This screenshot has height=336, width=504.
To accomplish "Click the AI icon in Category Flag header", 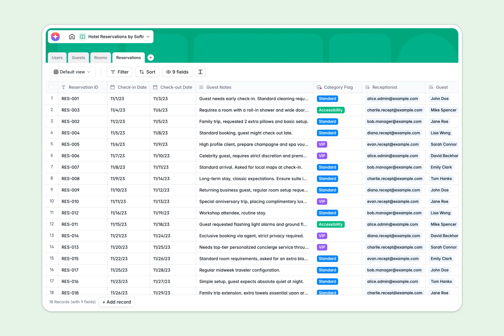I will [319, 87].
